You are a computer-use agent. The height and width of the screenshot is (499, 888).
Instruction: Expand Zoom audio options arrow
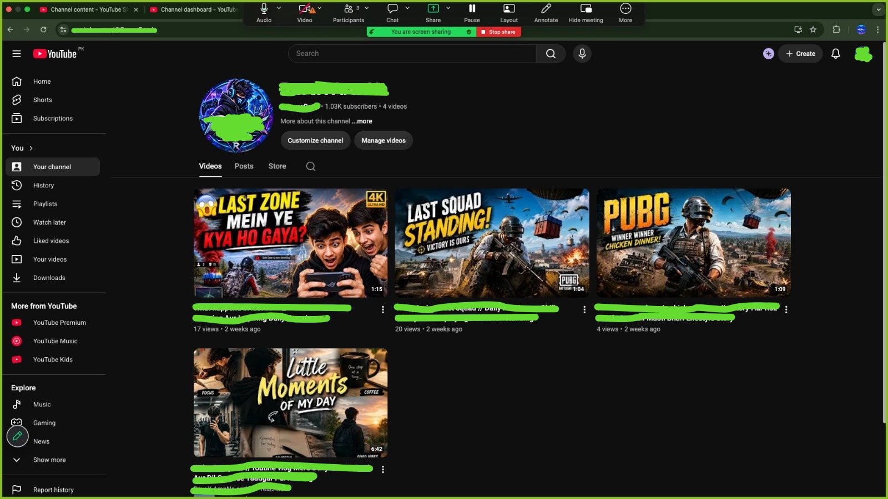click(279, 8)
